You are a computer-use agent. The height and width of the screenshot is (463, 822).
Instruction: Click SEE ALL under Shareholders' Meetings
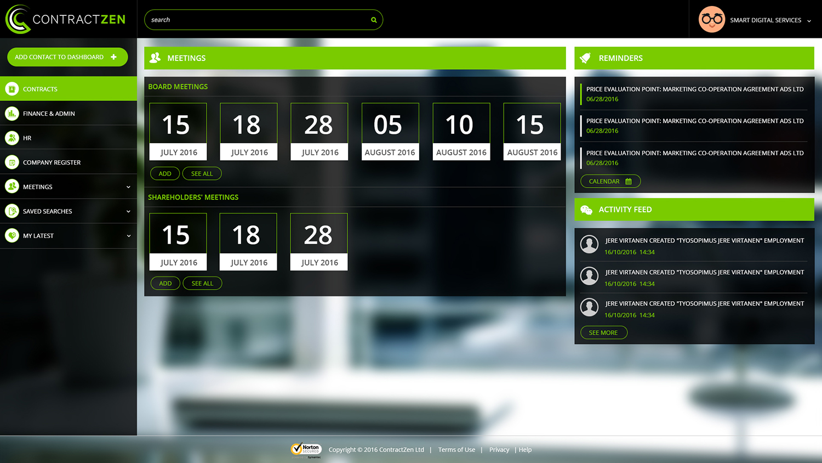pyautogui.click(x=202, y=283)
